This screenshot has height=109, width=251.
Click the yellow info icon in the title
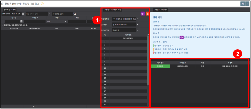(x=42, y=4)
